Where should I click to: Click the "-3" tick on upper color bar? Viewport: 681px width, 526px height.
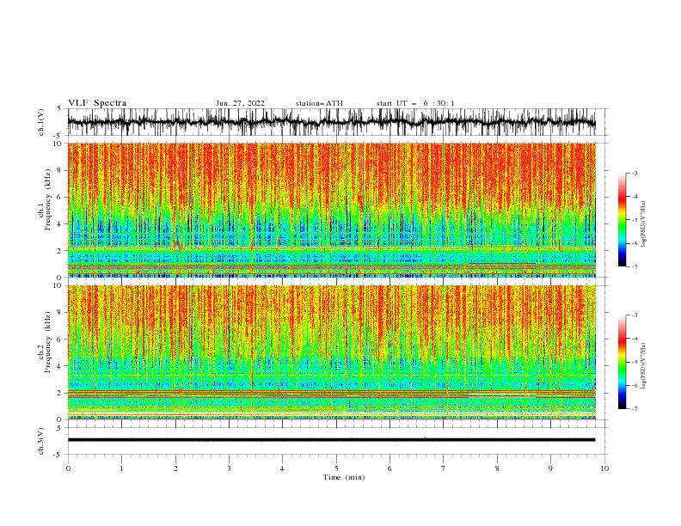(x=634, y=173)
